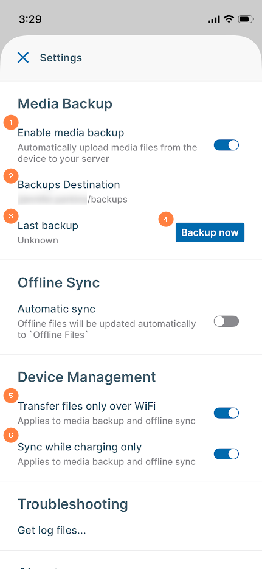This screenshot has height=569, width=262.
Task: Switch off Sync while charging only
Action: 226,453
